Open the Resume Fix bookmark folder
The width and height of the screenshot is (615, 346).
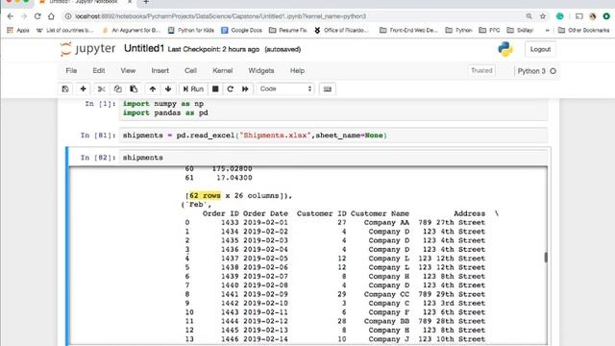[288, 30]
